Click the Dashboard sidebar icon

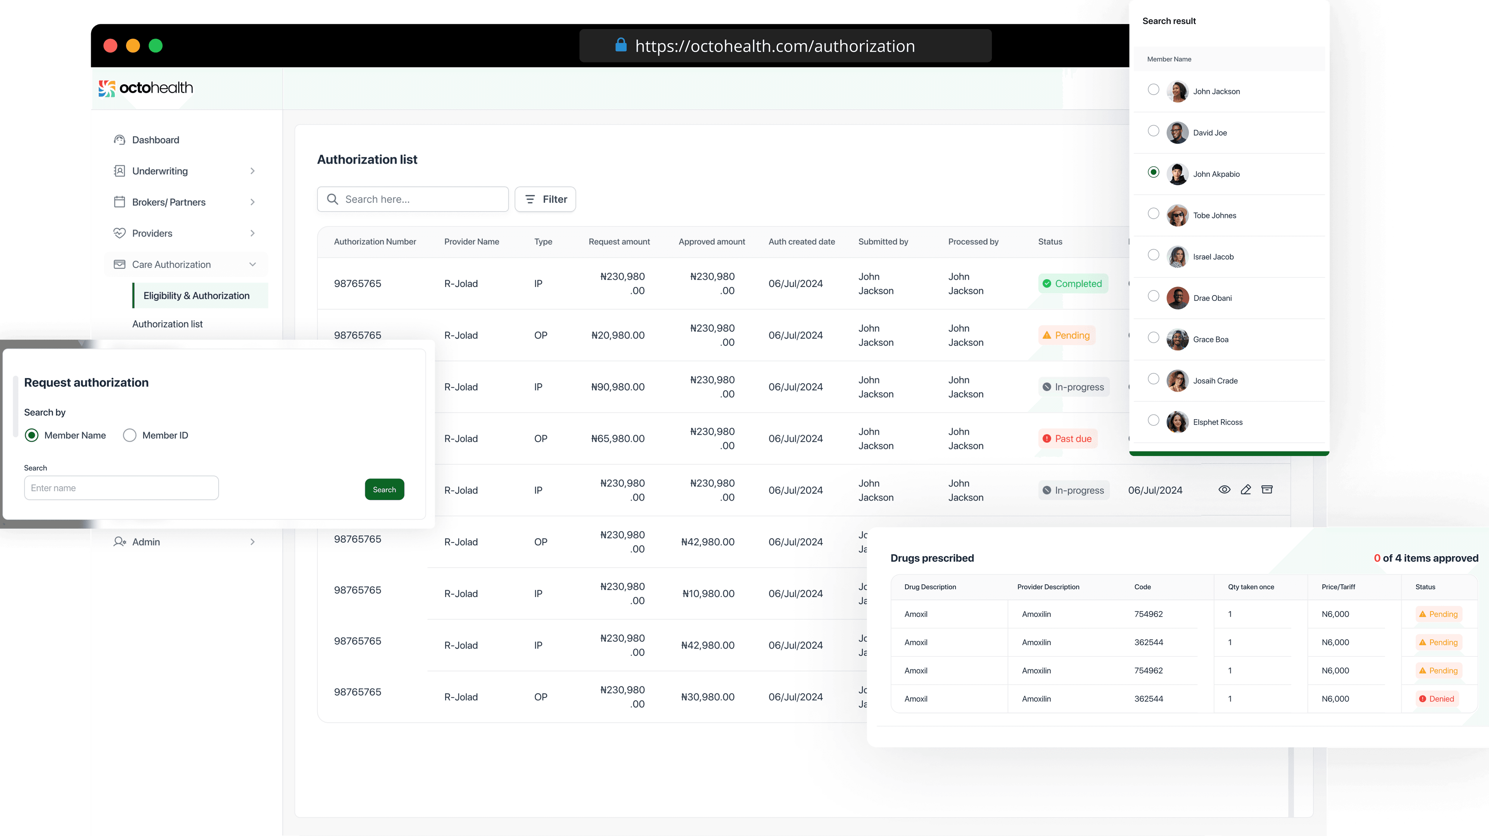click(120, 140)
